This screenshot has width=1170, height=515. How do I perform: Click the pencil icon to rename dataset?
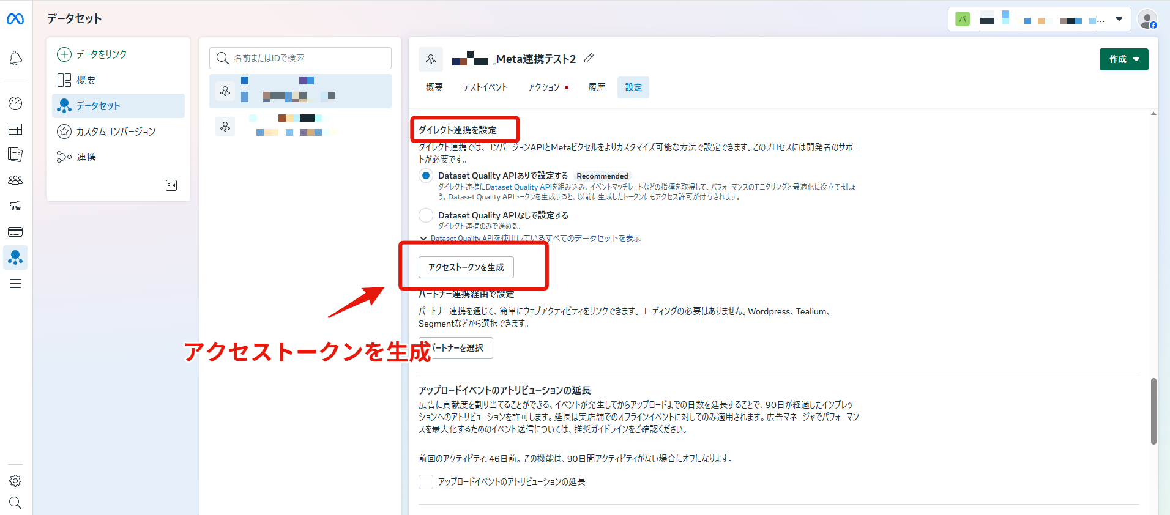coord(589,58)
